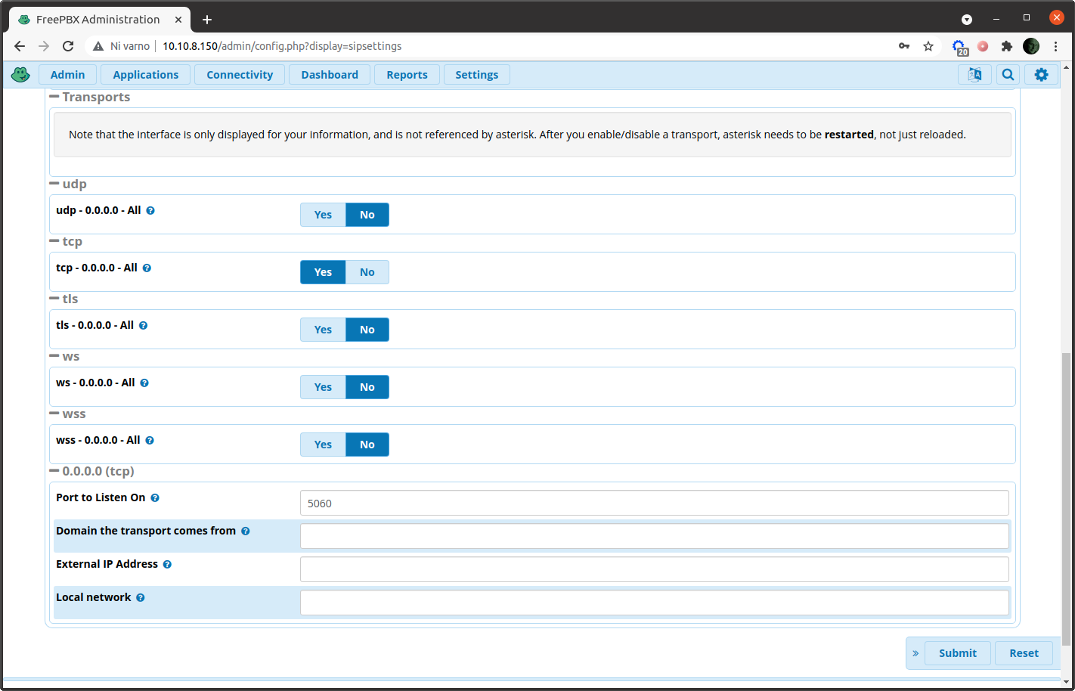Click the help icon beside udp - 0.0.0.0 - All
This screenshot has height=691, width=1075.
tap(150, 210)
